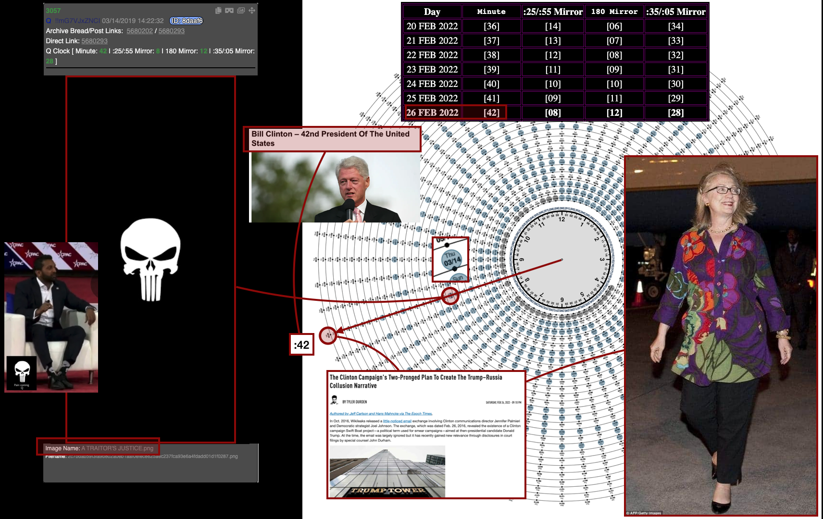Click the Filename hash text line
Viewport: 823px width, 519px height.
pos(141,457)
